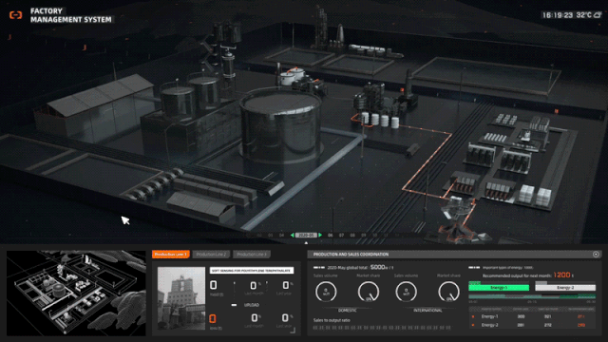The height and width of the screenshot is (342, 608).
Task: Click the wireframe factory minimap thumbnail
Action: (x=76, y=294)
